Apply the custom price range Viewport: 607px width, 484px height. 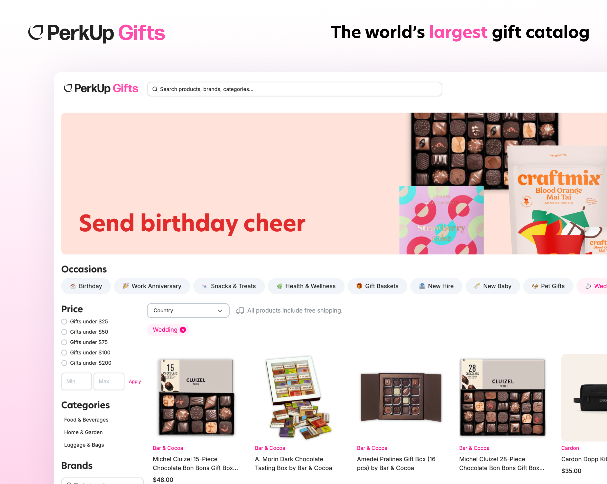click(135, 382)
